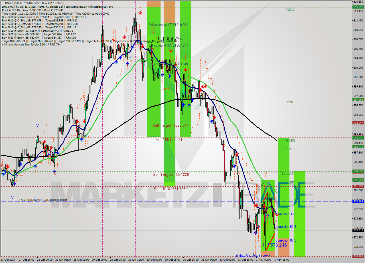The width and height of the screenshot is (365, 263).
Task: Click the 578.988 blue price axis tag
Action: point(358,202)
